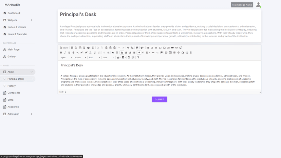Toggle Superscript formatting
Viewport: 281px width, 158px height.
click(x=81, y=53)
